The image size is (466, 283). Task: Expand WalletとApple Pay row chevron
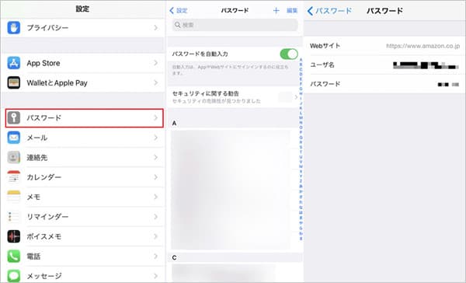(156, 82)
